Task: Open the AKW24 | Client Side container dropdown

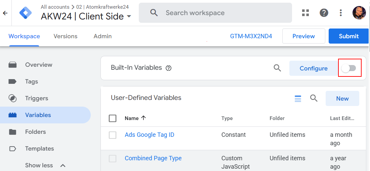Action: (129, 16)
